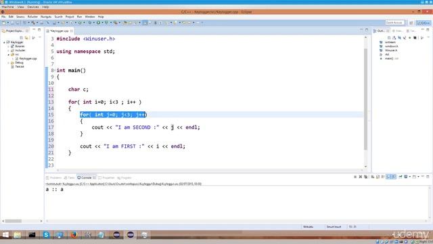433x244 pixels.
Task: Open Firefox from the taskbar
Action: click(x=74, y=235)
